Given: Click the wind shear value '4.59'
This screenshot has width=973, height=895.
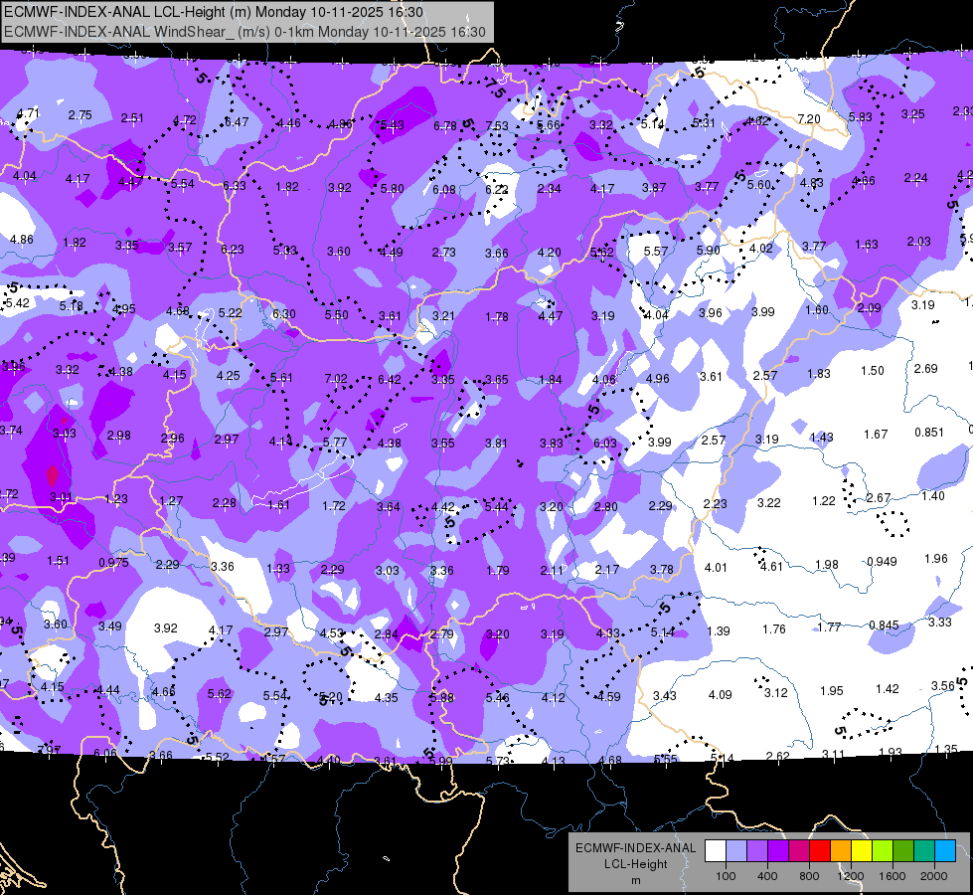Looking at the screenshot, I should [x=608, y=697].
